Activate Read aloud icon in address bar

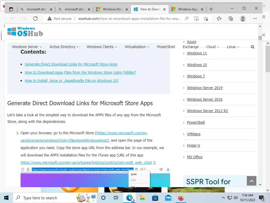tap(187, 19)
